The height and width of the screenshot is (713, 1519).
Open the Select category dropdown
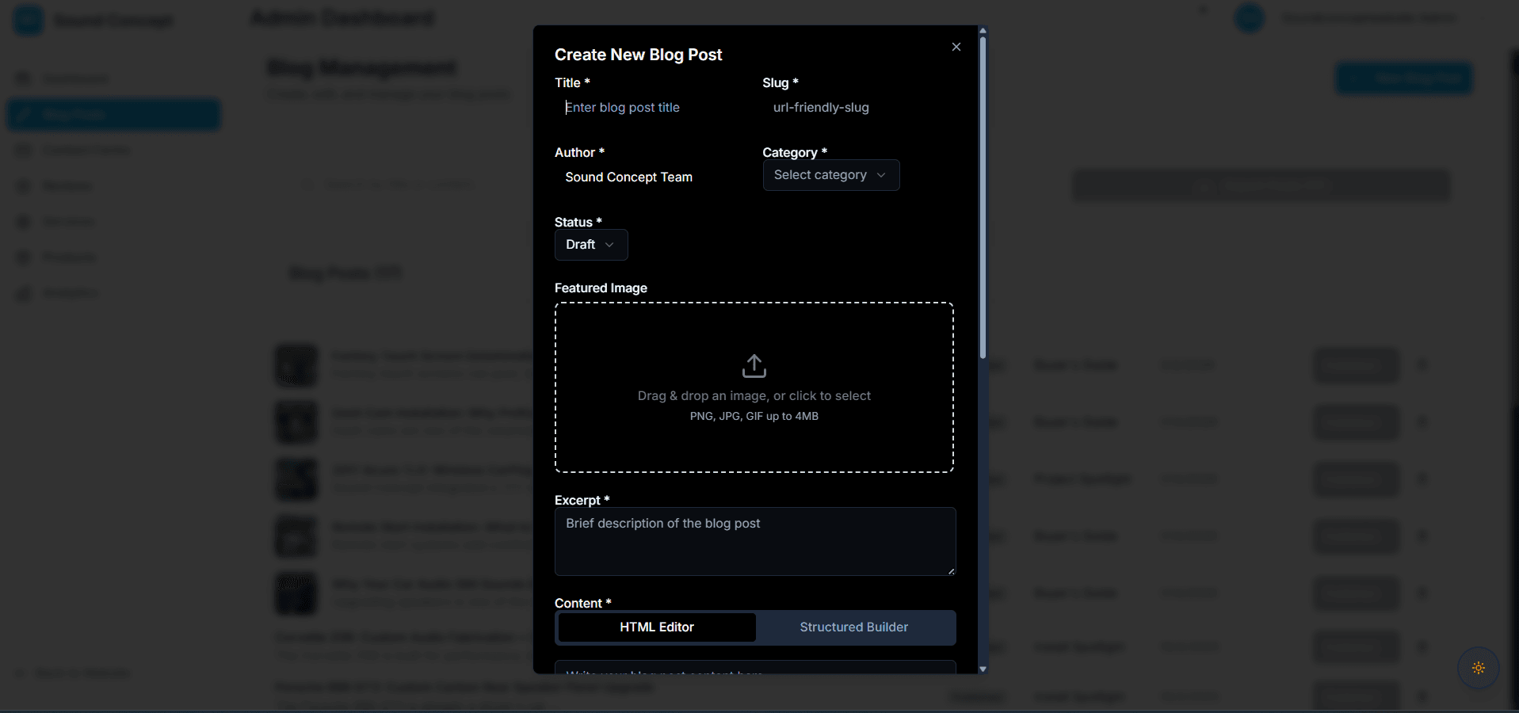click(831, 175)
